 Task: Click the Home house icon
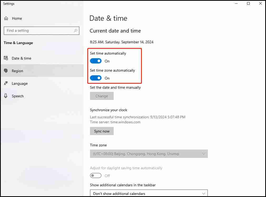click(x=6, y=18)
